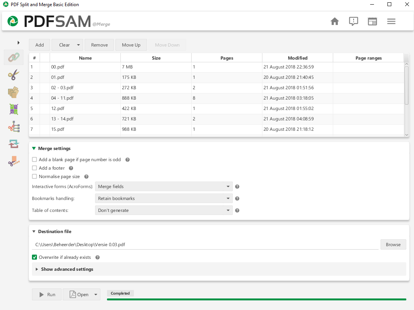Select the Split by size tool
This screenshot has width=414, height=310.
tap(13, 161)
